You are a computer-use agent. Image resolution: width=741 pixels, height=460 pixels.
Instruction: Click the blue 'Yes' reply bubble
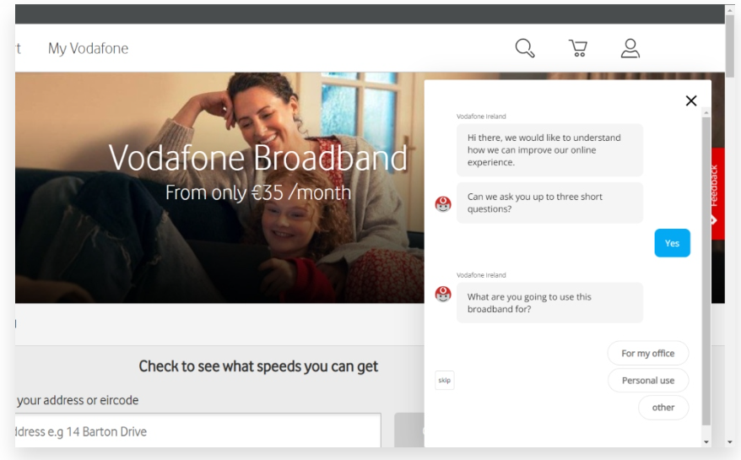tap(672, 243)
